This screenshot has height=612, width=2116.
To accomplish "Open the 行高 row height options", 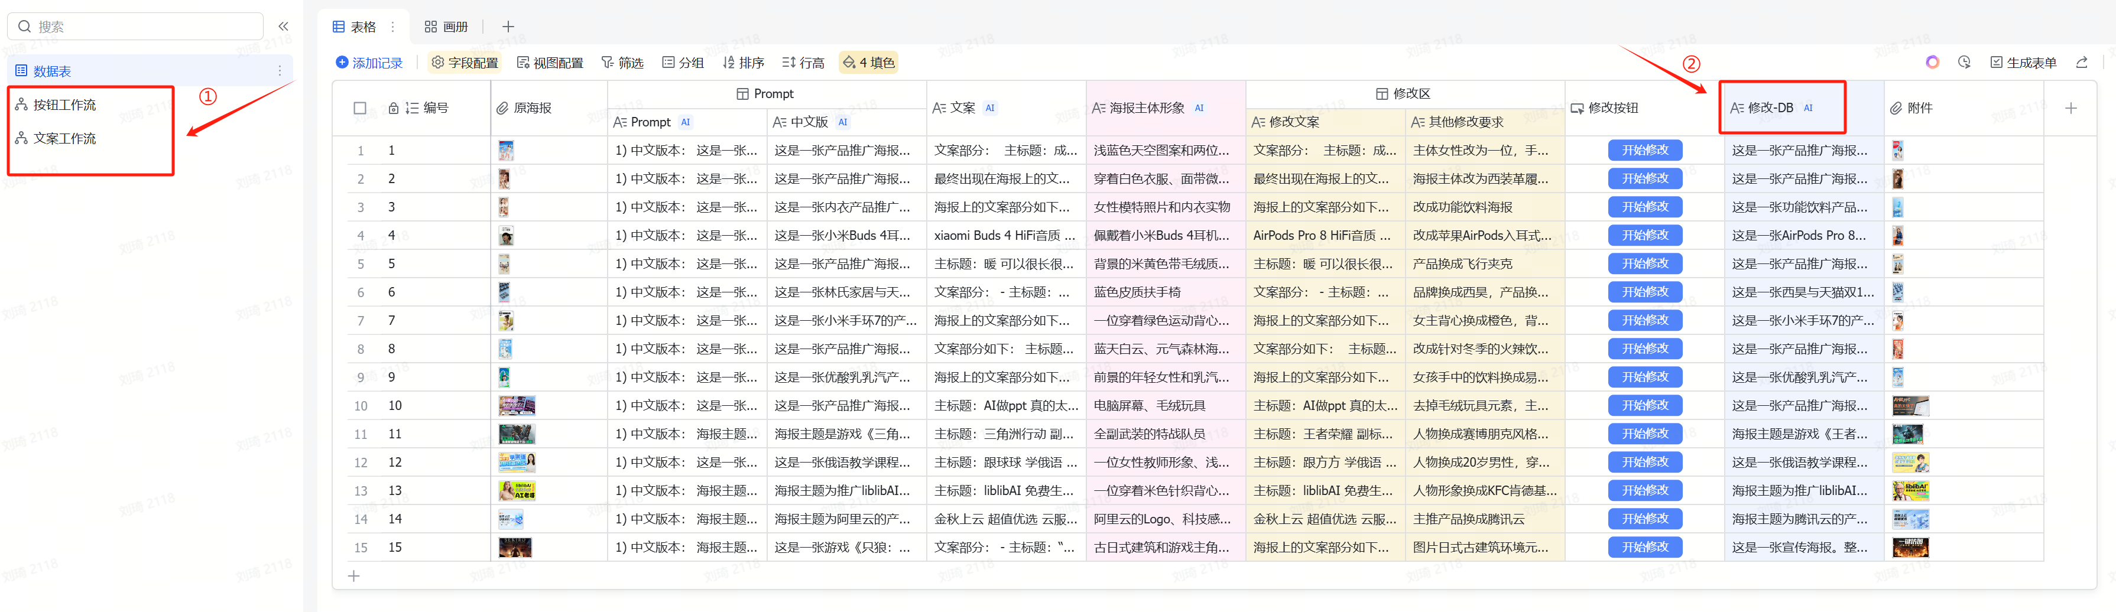I will click(803, 63).
